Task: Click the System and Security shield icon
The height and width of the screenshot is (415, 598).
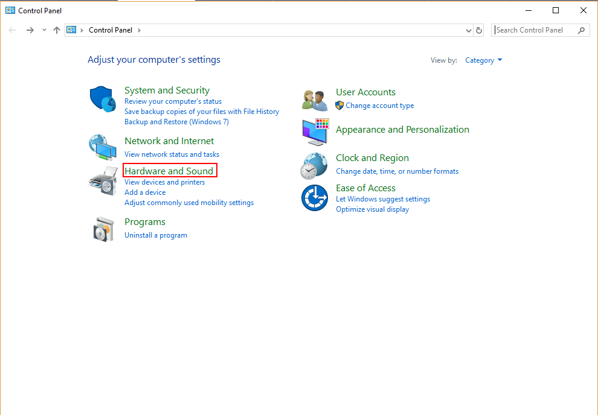Action: [103, 99]
